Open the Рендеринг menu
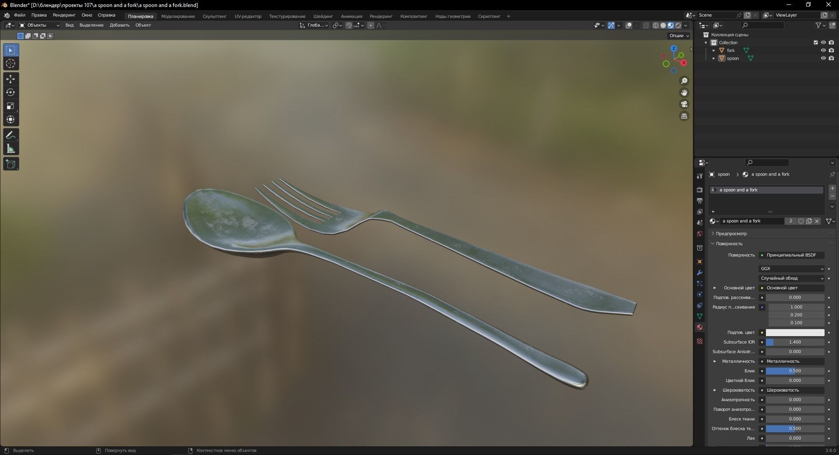The image size is (839, 455). coord(63,16)
